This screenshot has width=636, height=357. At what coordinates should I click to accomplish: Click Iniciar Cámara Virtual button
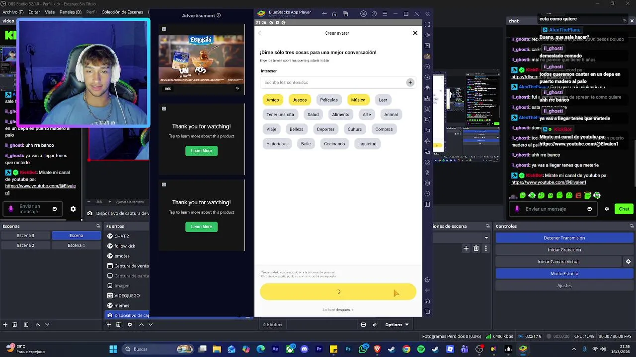point(558,262)
